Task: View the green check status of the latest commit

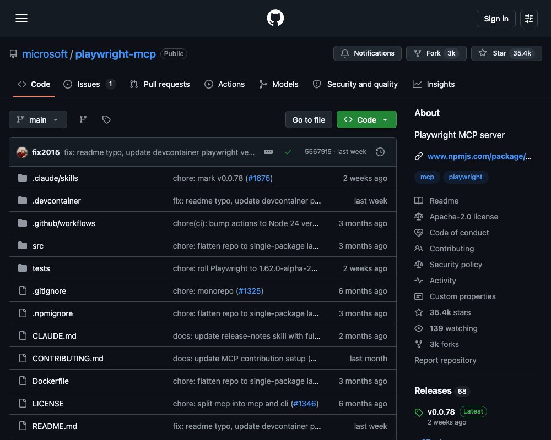Action: [288, 152]
